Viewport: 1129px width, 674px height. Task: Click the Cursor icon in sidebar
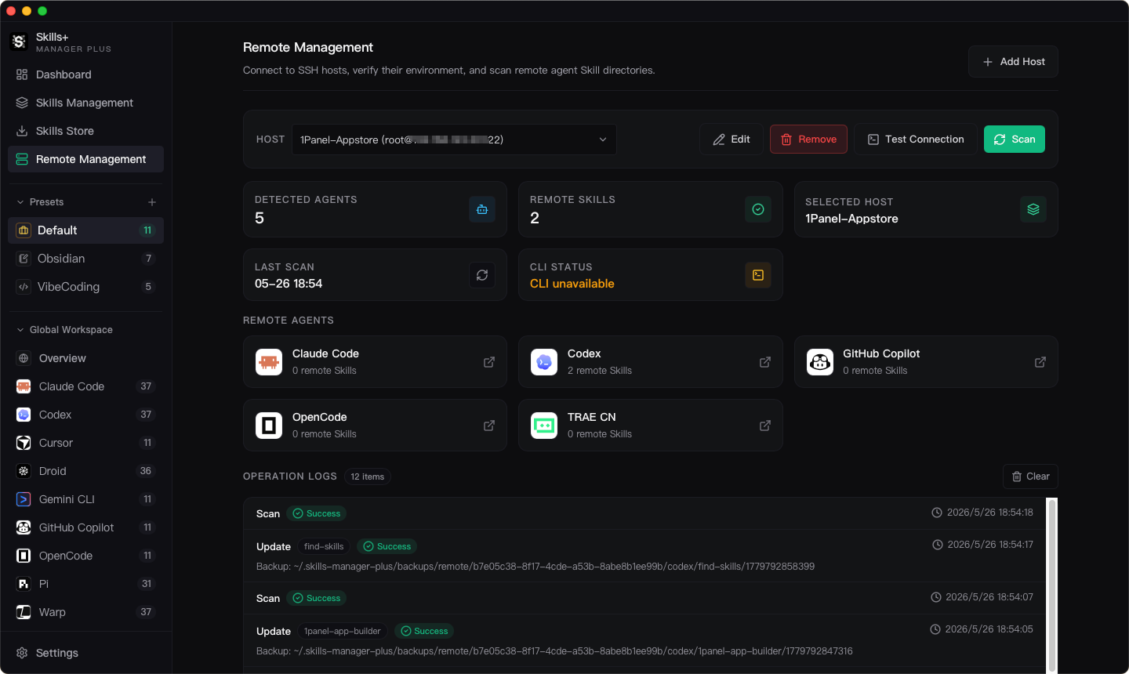point(24,443)
